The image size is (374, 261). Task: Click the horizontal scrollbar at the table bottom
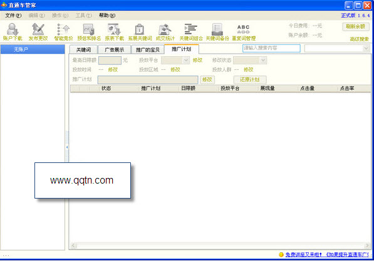pyautogui.click(x=220, y=245)
